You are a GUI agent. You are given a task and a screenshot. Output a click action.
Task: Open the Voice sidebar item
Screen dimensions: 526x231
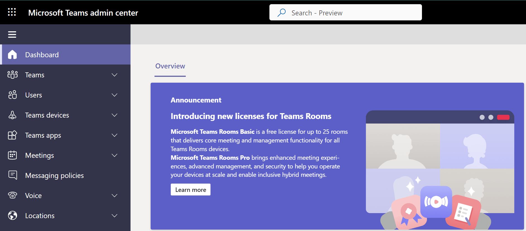[x=65, y=195]
